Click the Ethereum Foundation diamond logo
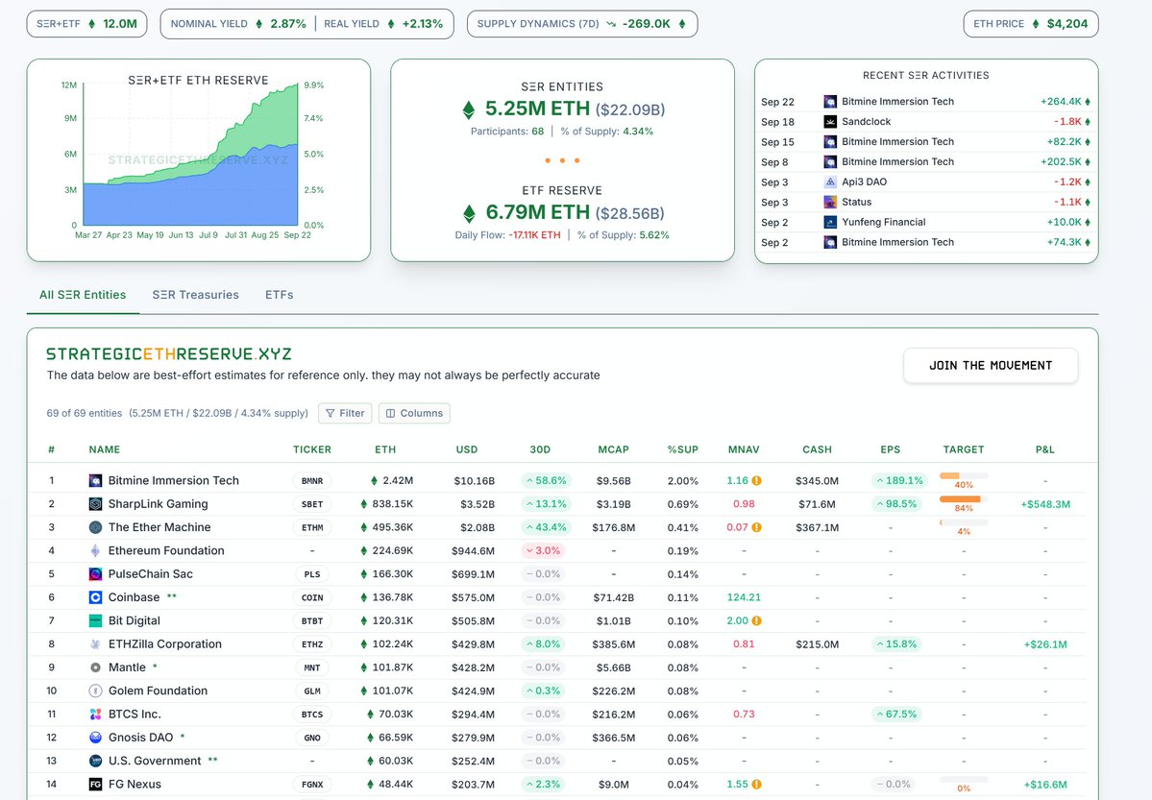The width and height of the screenshot is (1152, 800). tap(95, 551)
